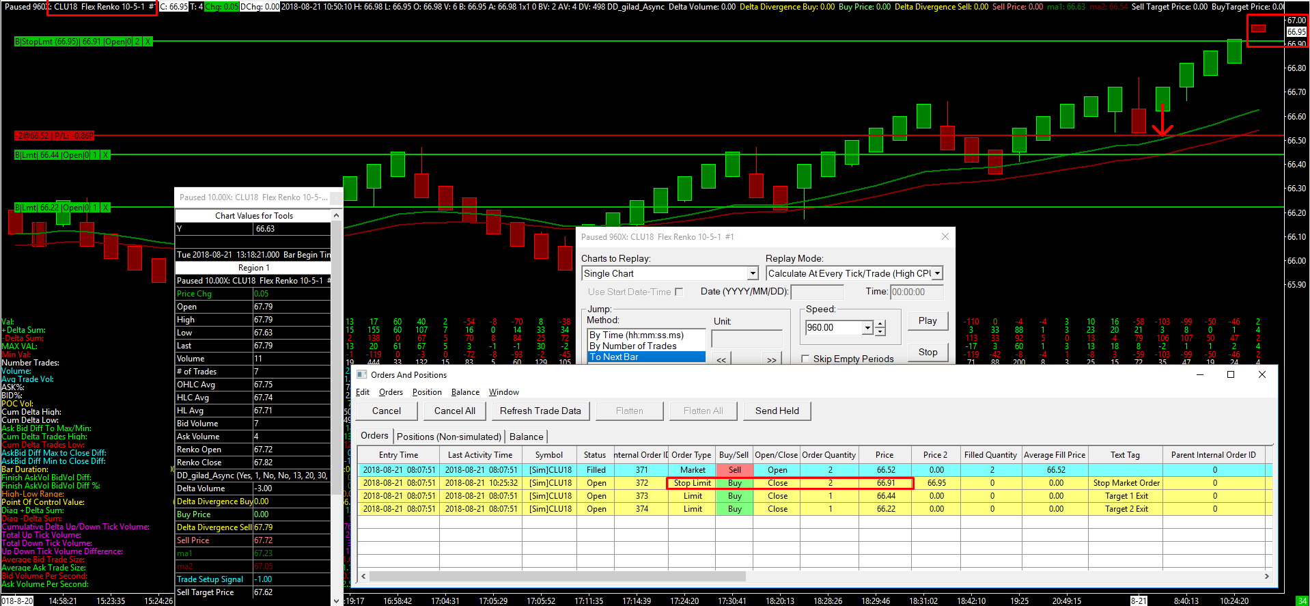This screenshot has height=606, width=1310.
Task: Close the replay control dialog
Action: pos(945,236)
